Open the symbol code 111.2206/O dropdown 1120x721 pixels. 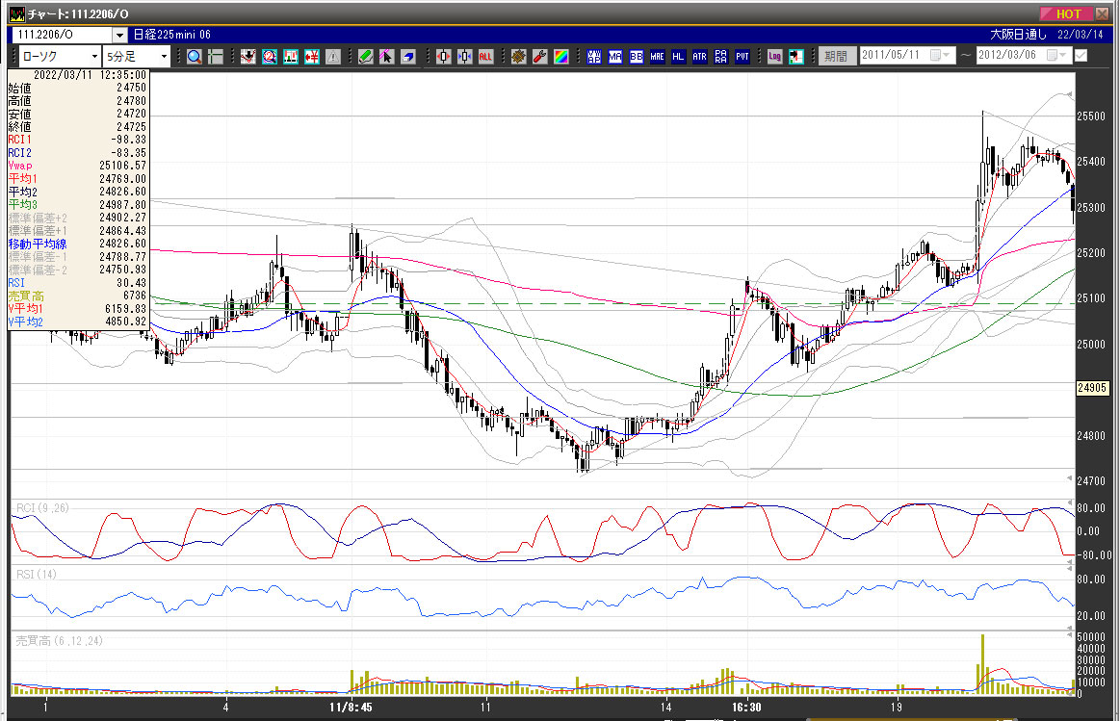[x=119, y=35]
